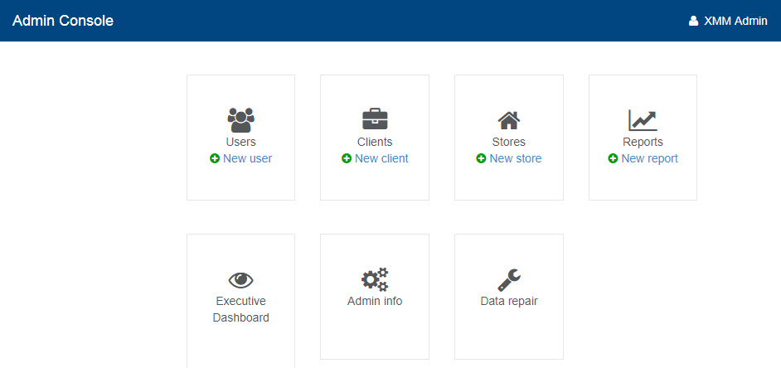Create a new user via New user link

click(247, 158)
